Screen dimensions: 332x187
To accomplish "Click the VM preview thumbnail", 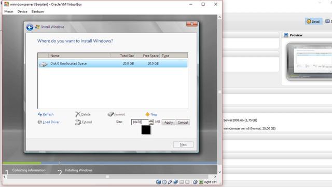I will click(x=309, y=61).
